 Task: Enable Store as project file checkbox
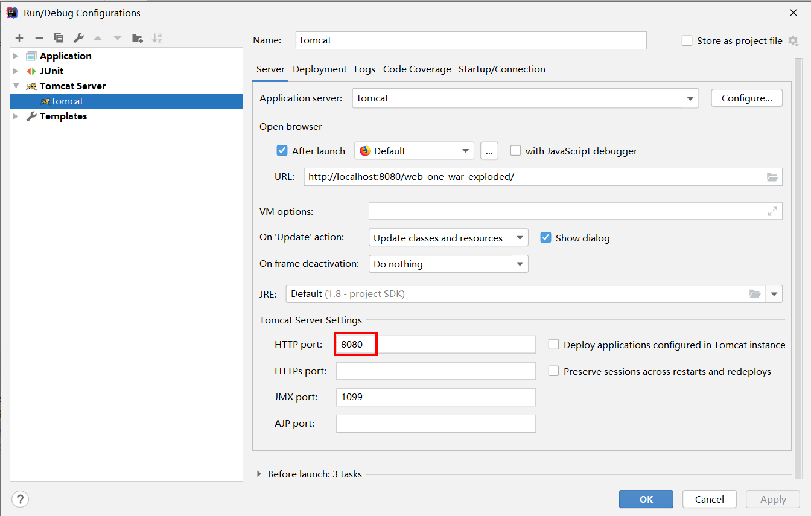coord(687,41)
